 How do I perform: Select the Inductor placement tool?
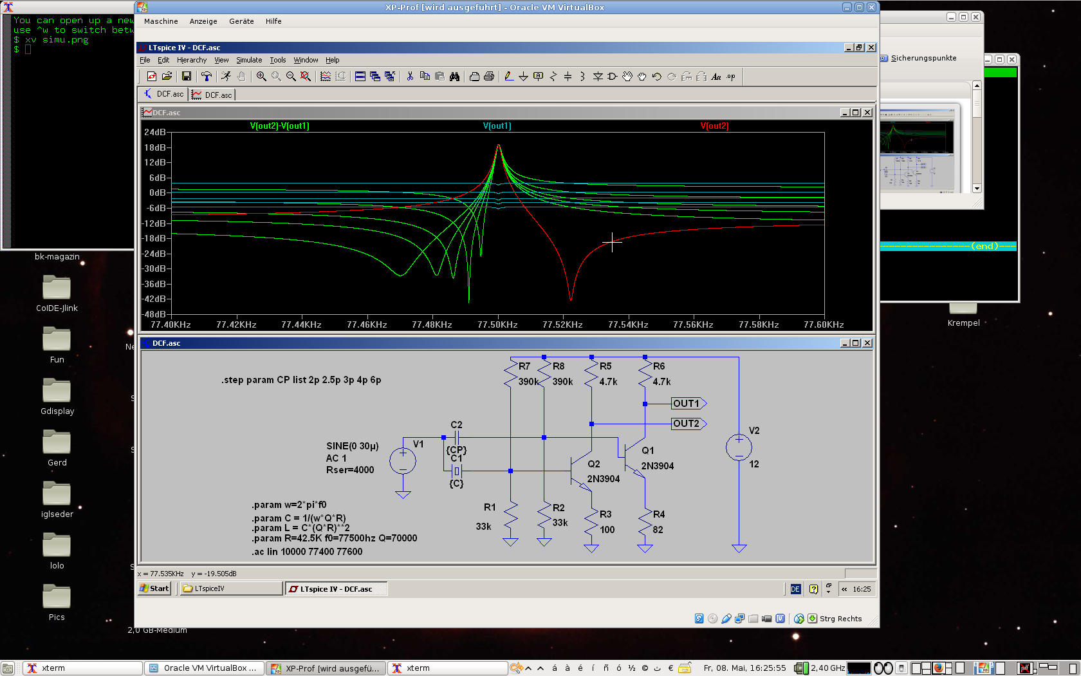pyautogui.click(x=582, y=77)
